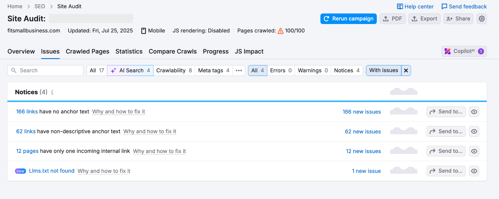Hide the non-descriptive anchor text issue
Image resolution: width=499 pixels, height=199 pixels.
click(x=474, y=131)
